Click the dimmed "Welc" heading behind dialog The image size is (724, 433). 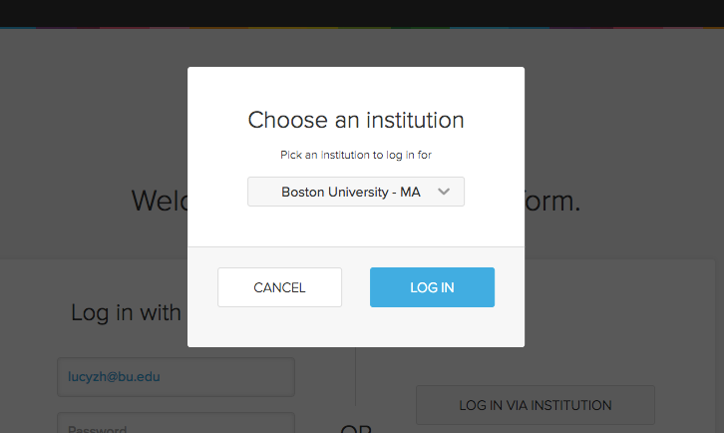(x=160, y=201)
